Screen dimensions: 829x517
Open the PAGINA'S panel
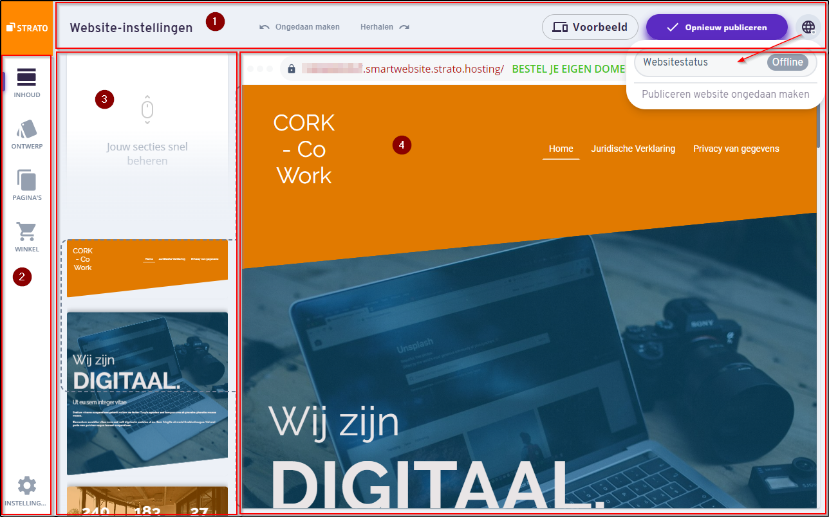pos(26,185)
